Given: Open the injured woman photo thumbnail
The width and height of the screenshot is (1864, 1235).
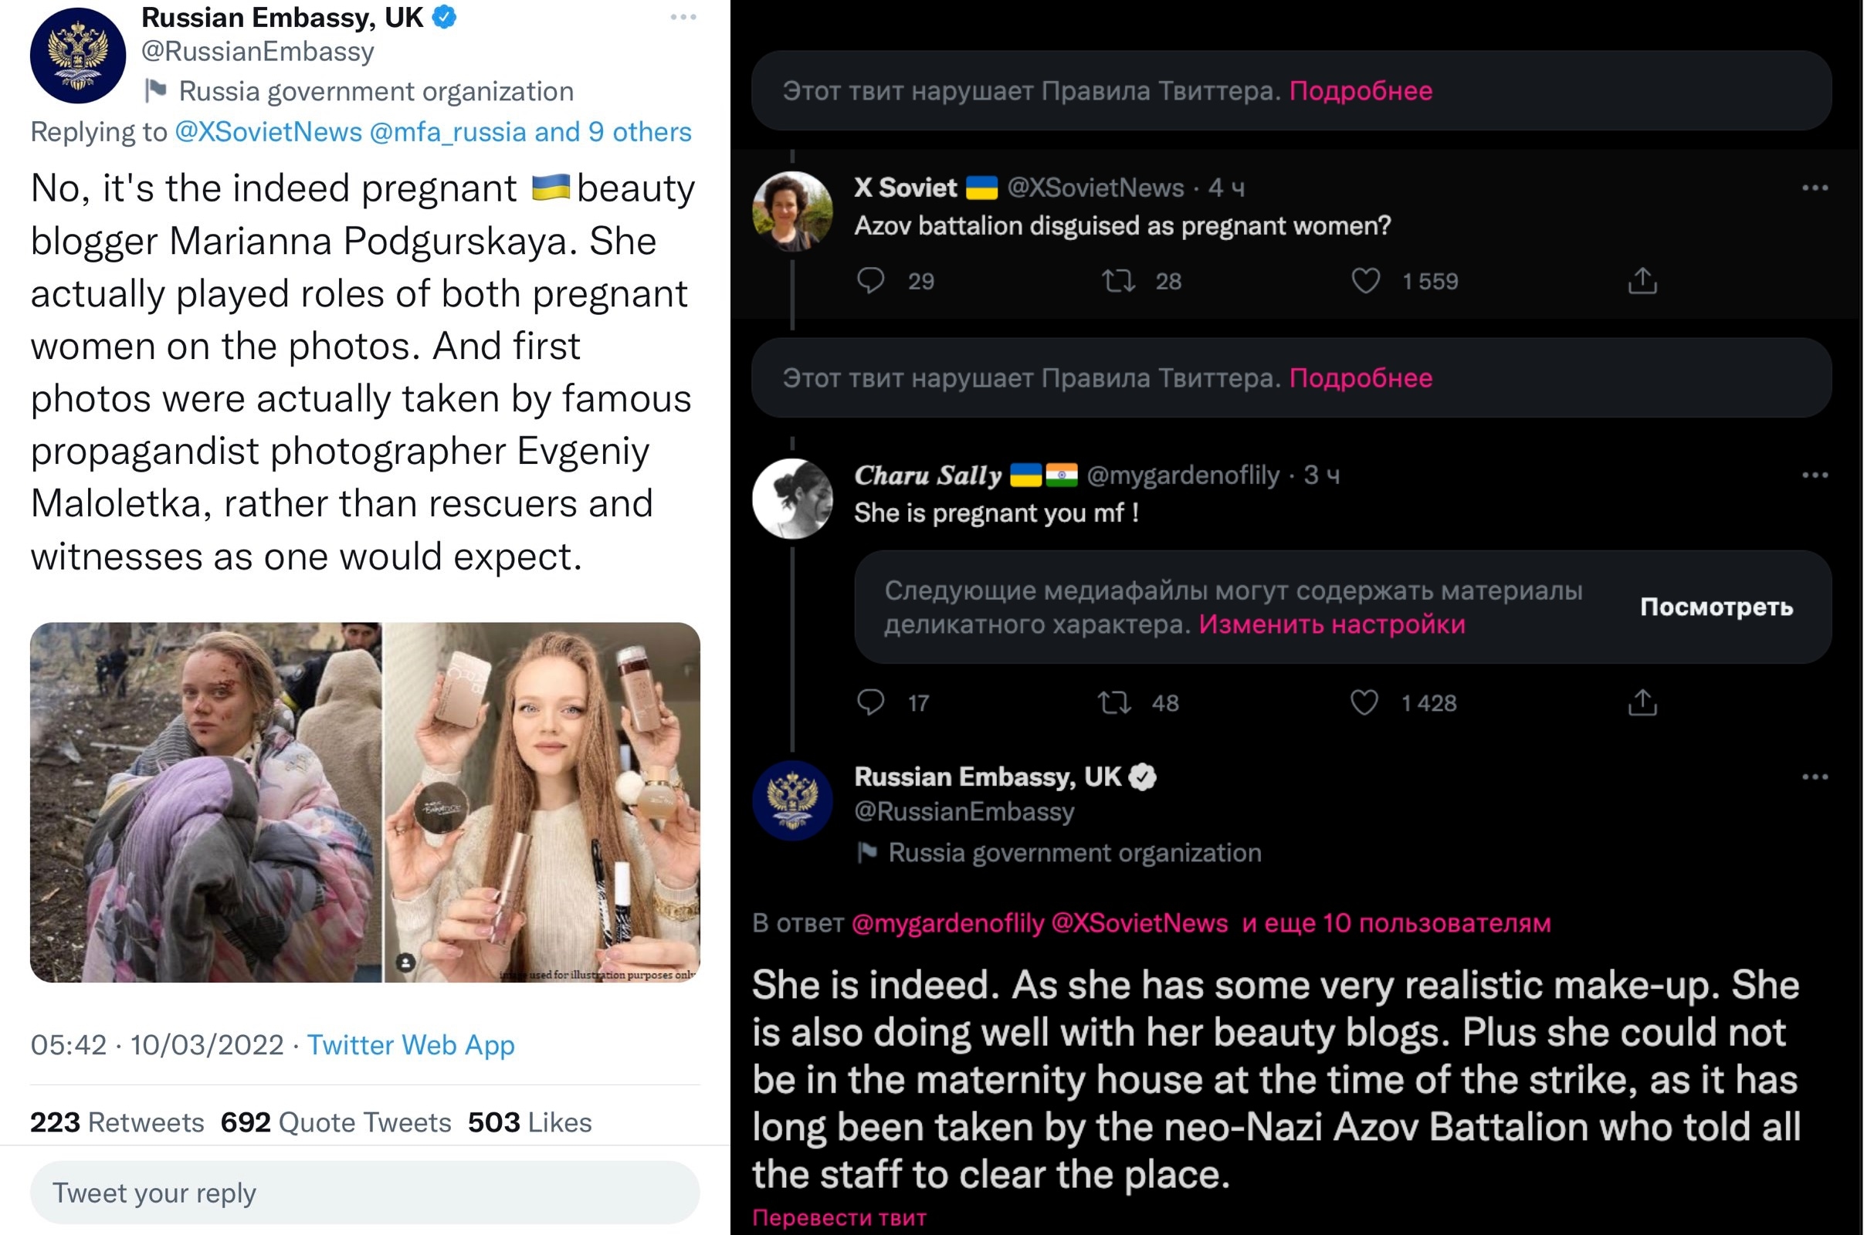Looking at the screenshot, I should coord(205,802).
